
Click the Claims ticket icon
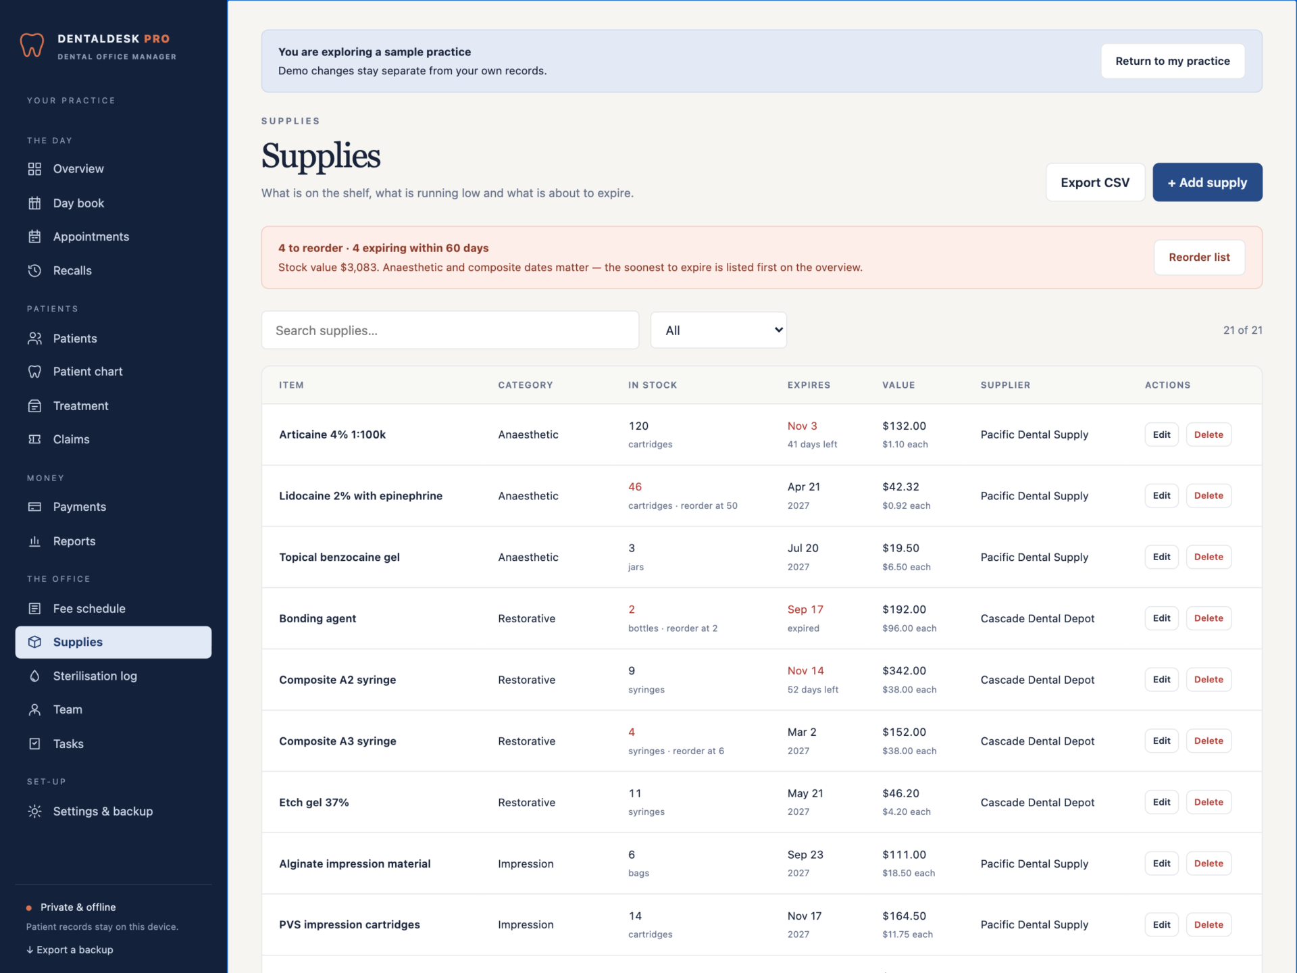point(34,439)
